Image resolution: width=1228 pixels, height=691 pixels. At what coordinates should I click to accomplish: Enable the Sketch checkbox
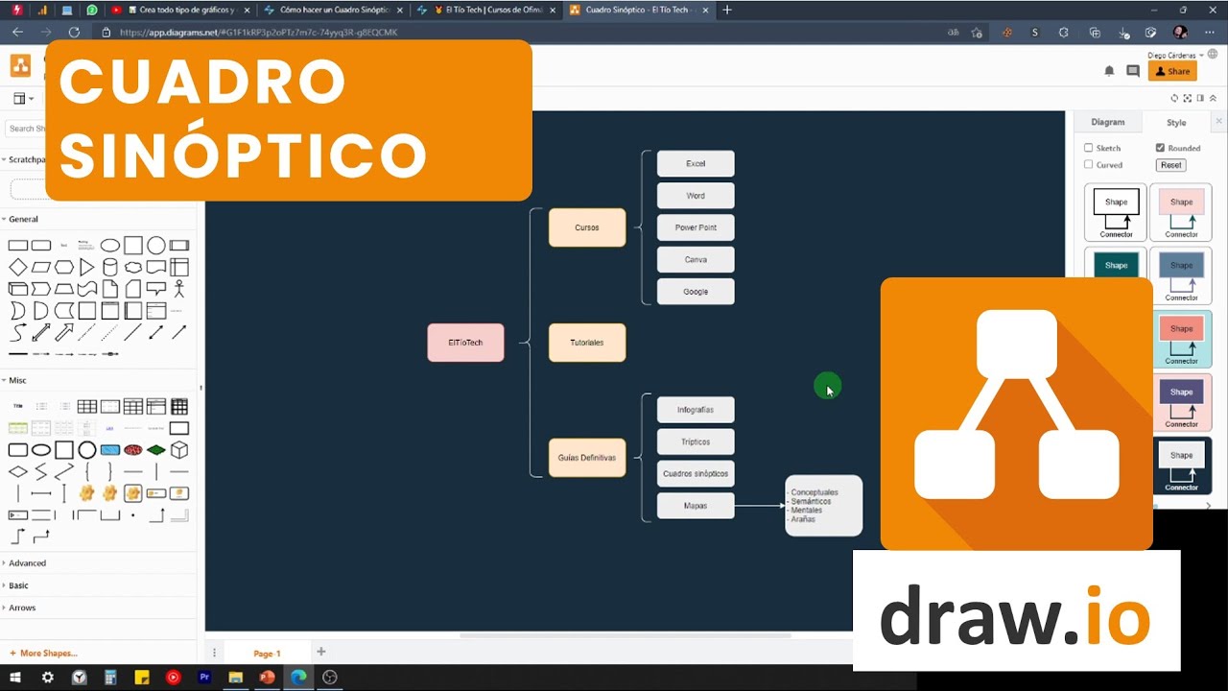click(x=1089, y=148)
